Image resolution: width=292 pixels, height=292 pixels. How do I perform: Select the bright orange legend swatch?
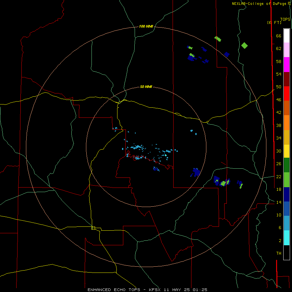[286, 123]
